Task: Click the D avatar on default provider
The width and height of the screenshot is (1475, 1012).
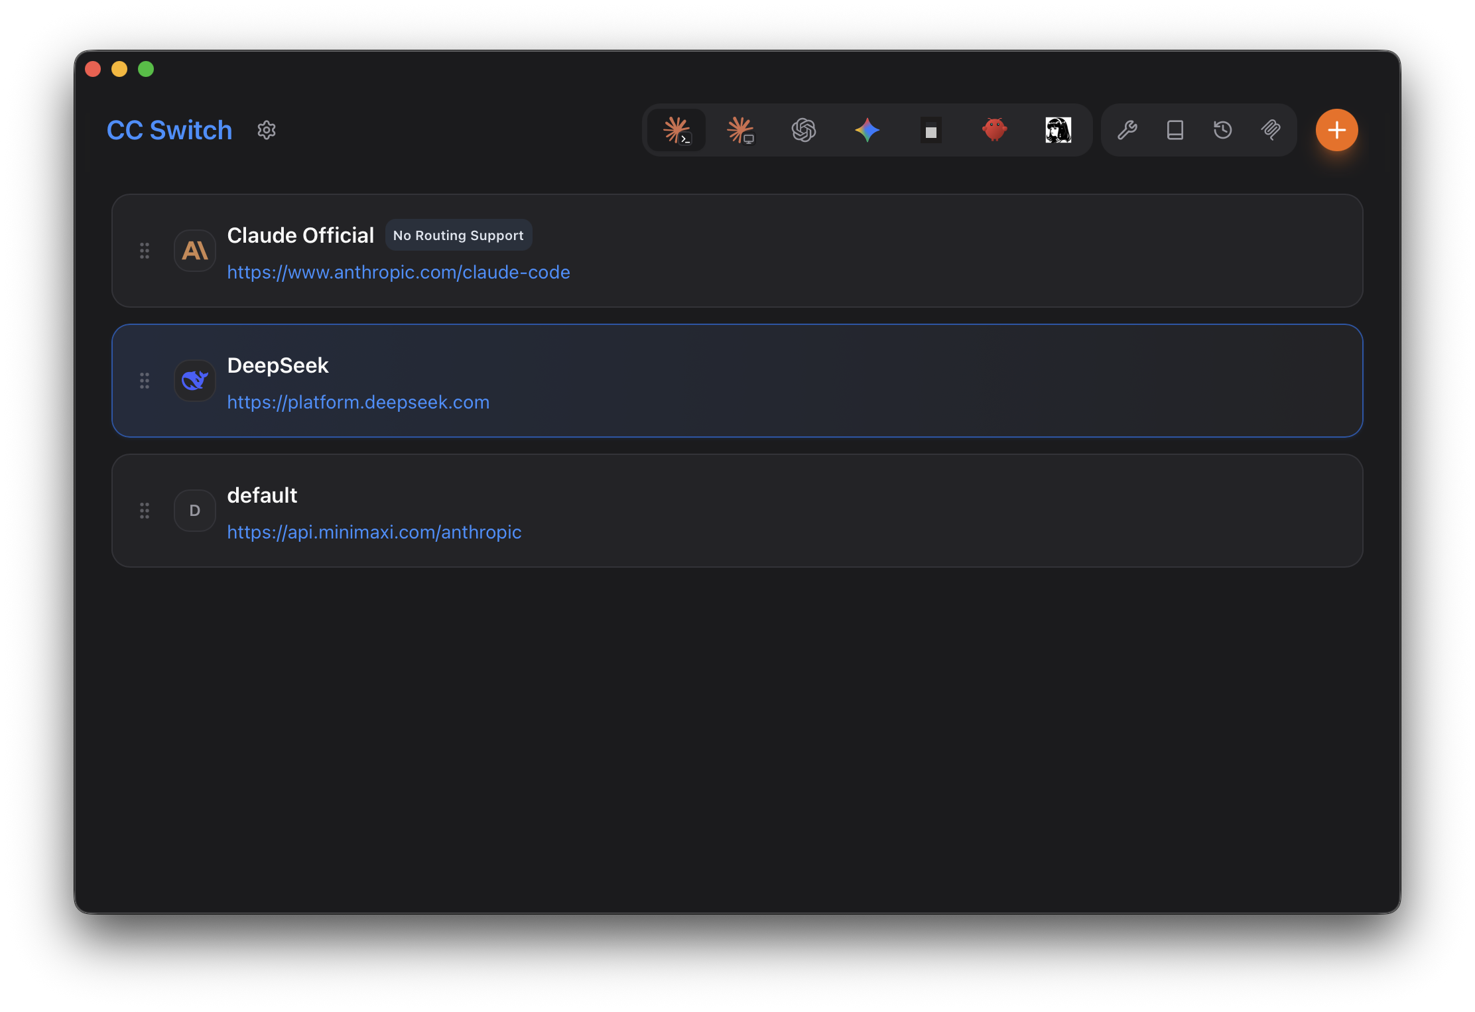Action: coord(195,511)
